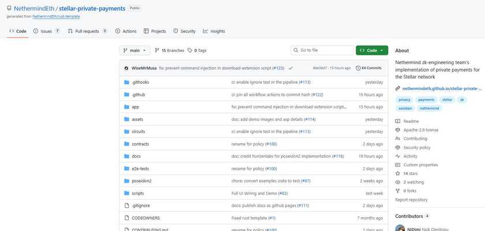Click the .githooks folder icon

tap(126, 82)
